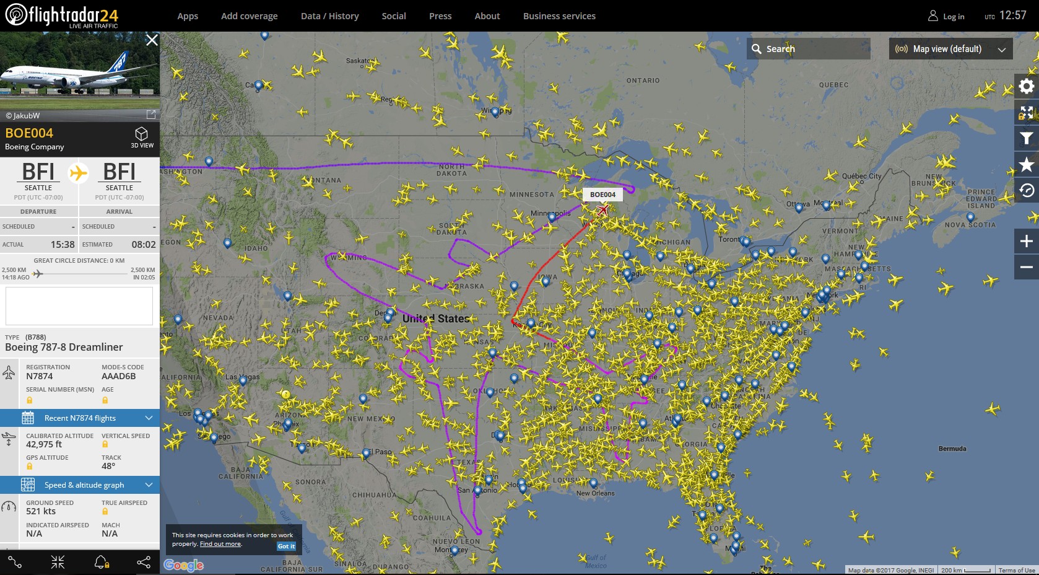Toggle the fullscreen map mode
The height and width of the screenshot is (575, 1039).
[1026, 112]
